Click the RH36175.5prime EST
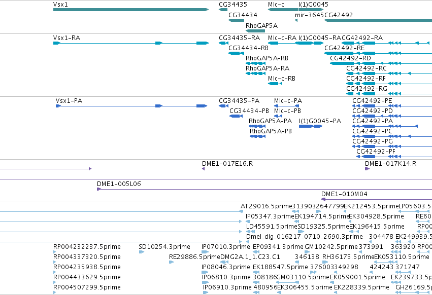 [x=325, y=262]
